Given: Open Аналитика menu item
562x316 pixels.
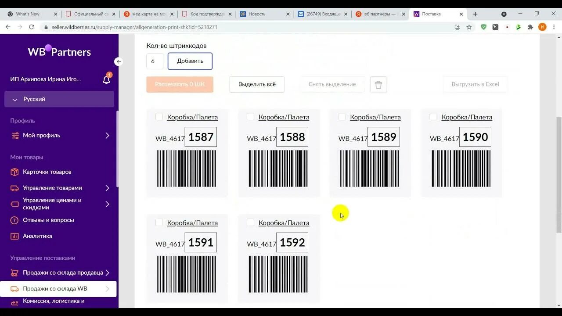Looking at the screenshot, I should 37,236.
